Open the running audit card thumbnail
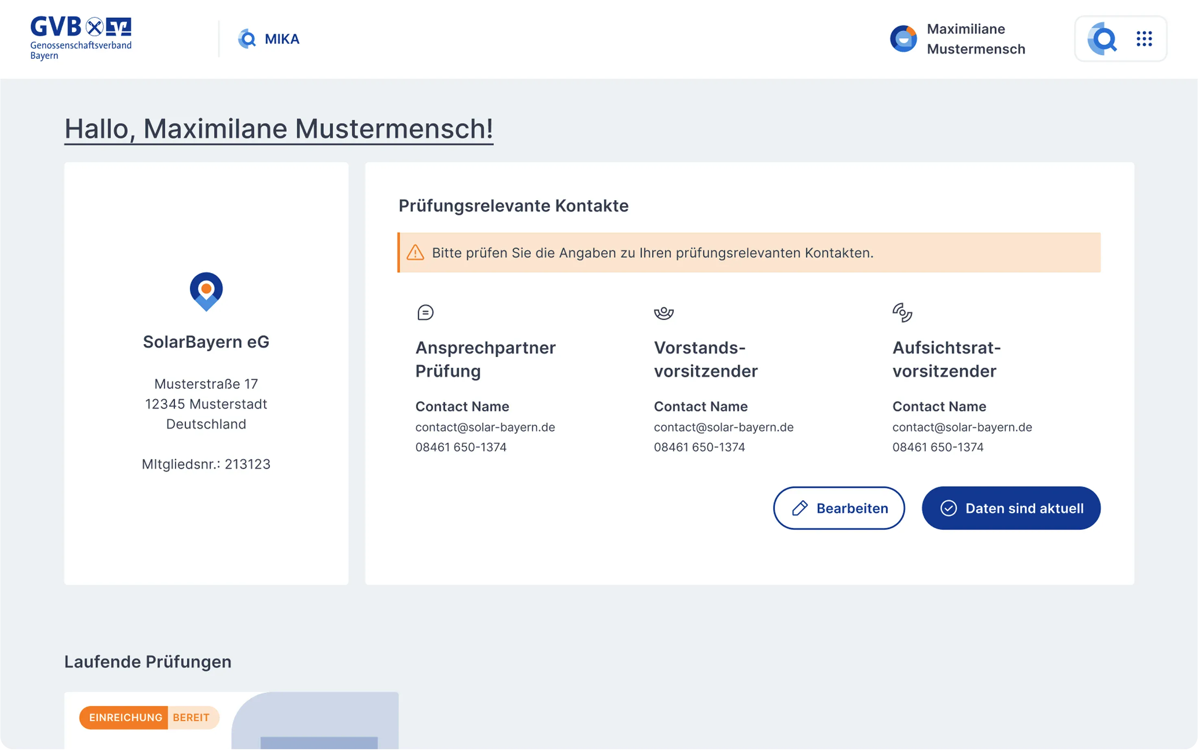The image size is (1198, 750). pyautogui.click(x=316, y=721)
